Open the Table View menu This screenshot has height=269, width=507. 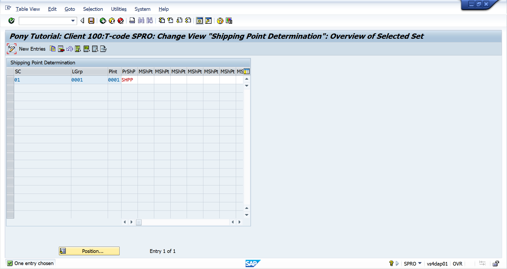[28, 9]
